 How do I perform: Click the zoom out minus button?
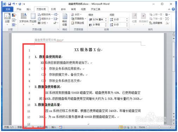[148, 127]
